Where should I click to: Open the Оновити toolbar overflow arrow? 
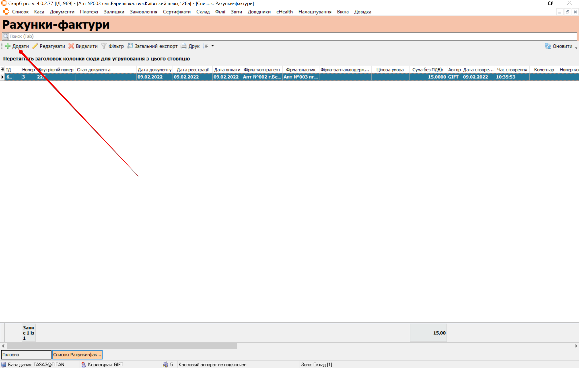576,48
